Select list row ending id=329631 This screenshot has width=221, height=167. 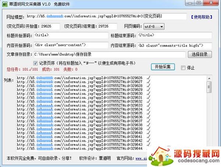click(x=84, y=97)
